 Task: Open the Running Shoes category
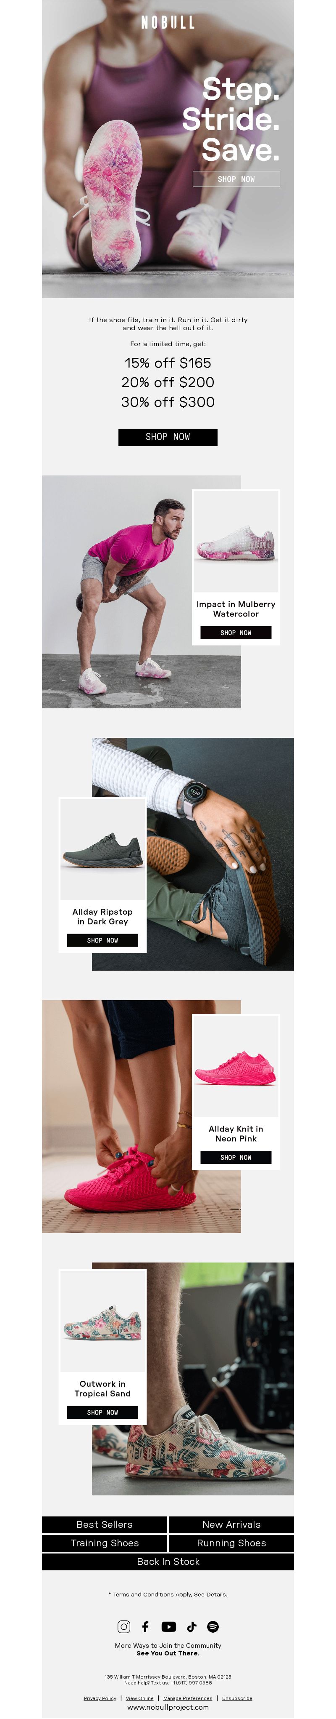coord(231,1543)
